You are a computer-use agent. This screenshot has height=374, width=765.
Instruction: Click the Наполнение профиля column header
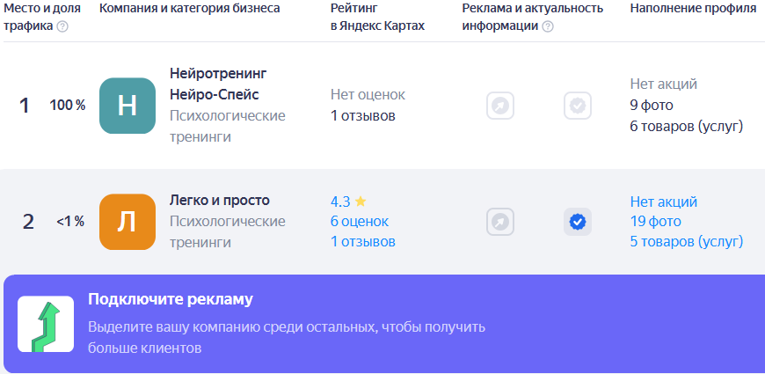pos(693,8)
